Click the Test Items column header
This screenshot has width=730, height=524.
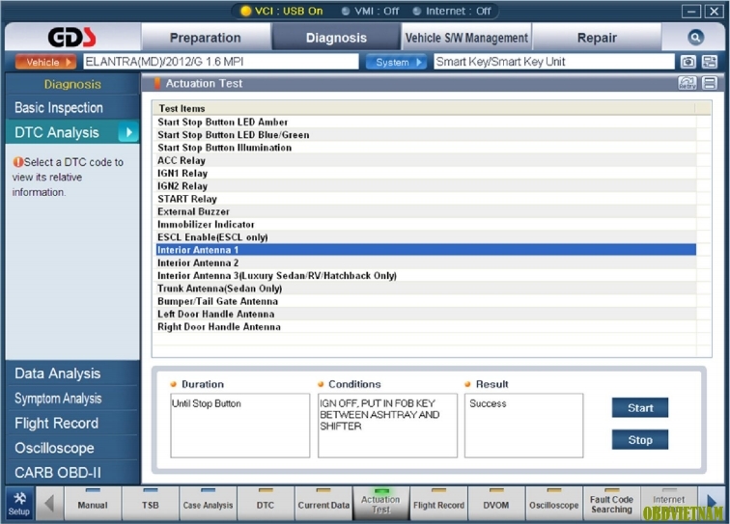424,108
